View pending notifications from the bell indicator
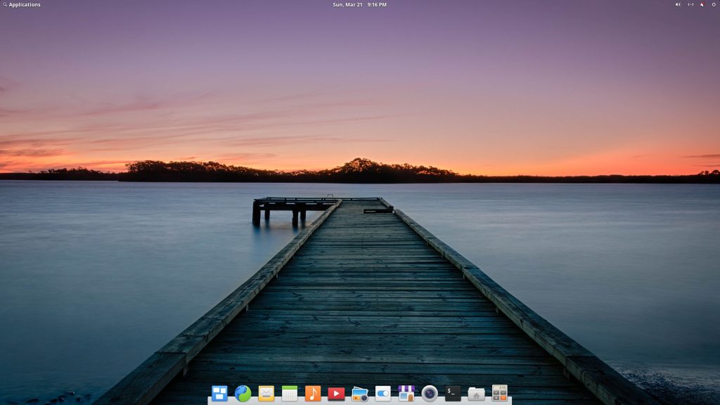The image size is (720, 405). coord(702,5)
